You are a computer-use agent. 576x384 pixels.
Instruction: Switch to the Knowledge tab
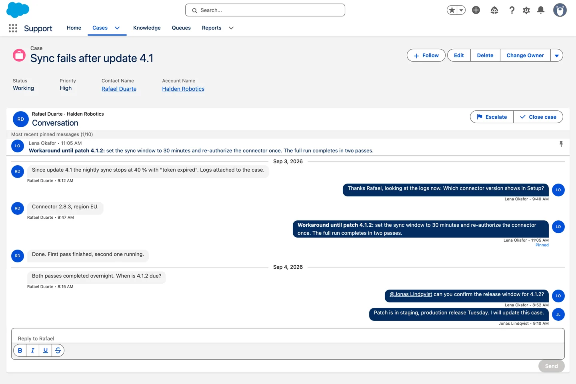pyautogui.click(x=147, y=28)
